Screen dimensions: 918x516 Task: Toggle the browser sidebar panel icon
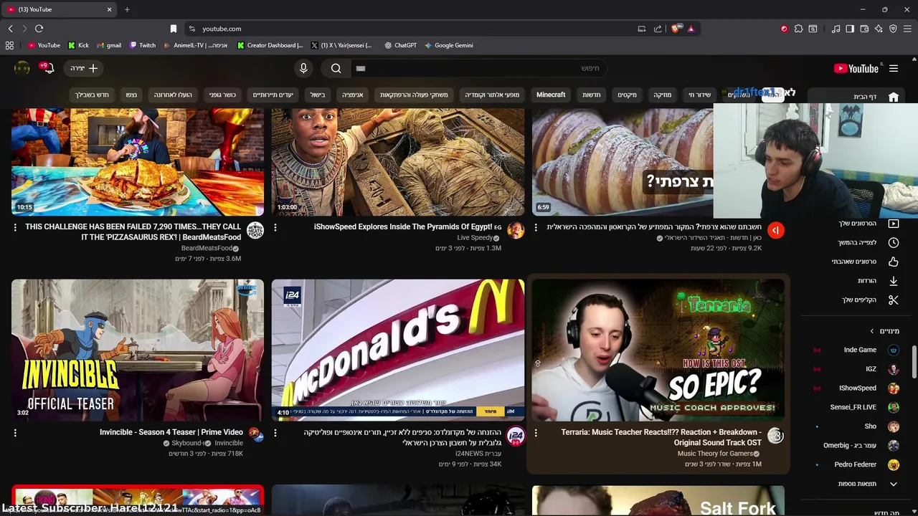(850, 29)
